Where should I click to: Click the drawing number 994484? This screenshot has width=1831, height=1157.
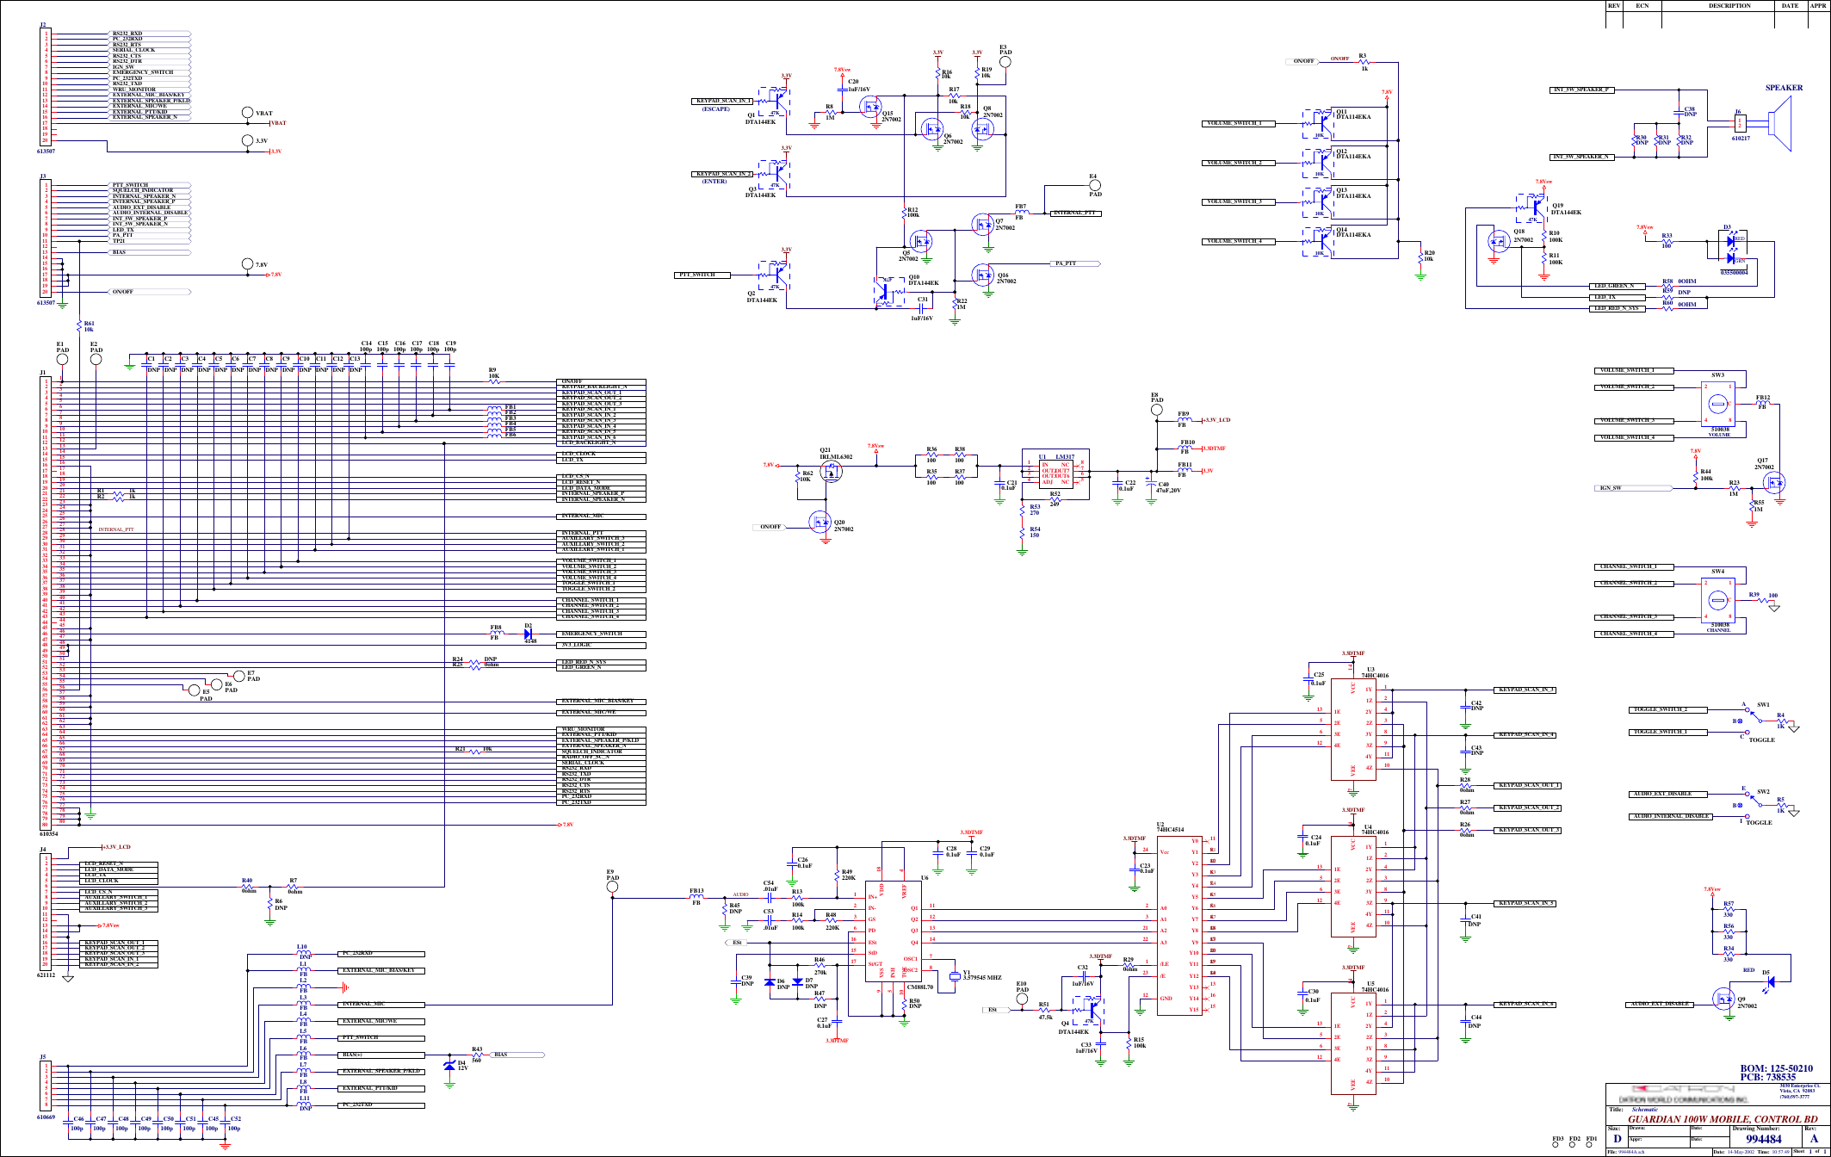[1763, 1139]
